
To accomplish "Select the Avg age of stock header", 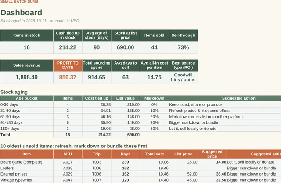I will click(97, 36).
